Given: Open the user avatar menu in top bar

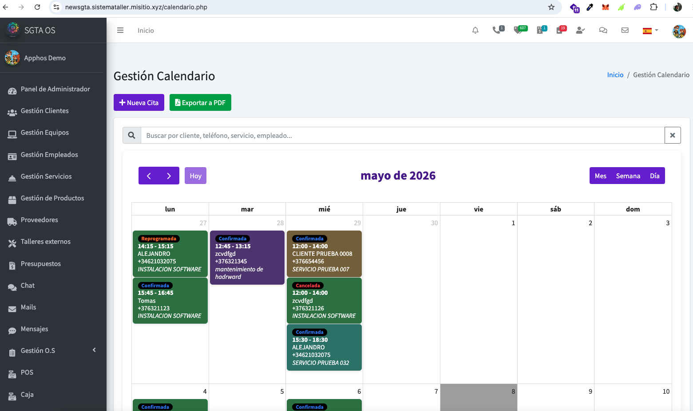Looking at the screenshot, I should pyautogui.click(x=679, y=31).
